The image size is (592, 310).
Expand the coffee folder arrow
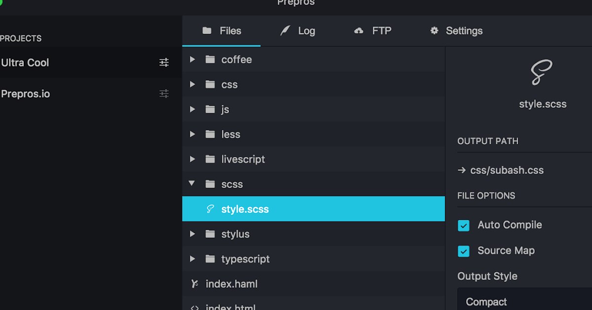[192, 60]
